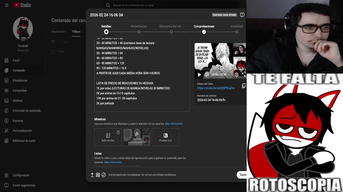The height and width of the screenshot is (192, 343).
Task: Open Estadísticas in the sidebar
Action: 23,81
